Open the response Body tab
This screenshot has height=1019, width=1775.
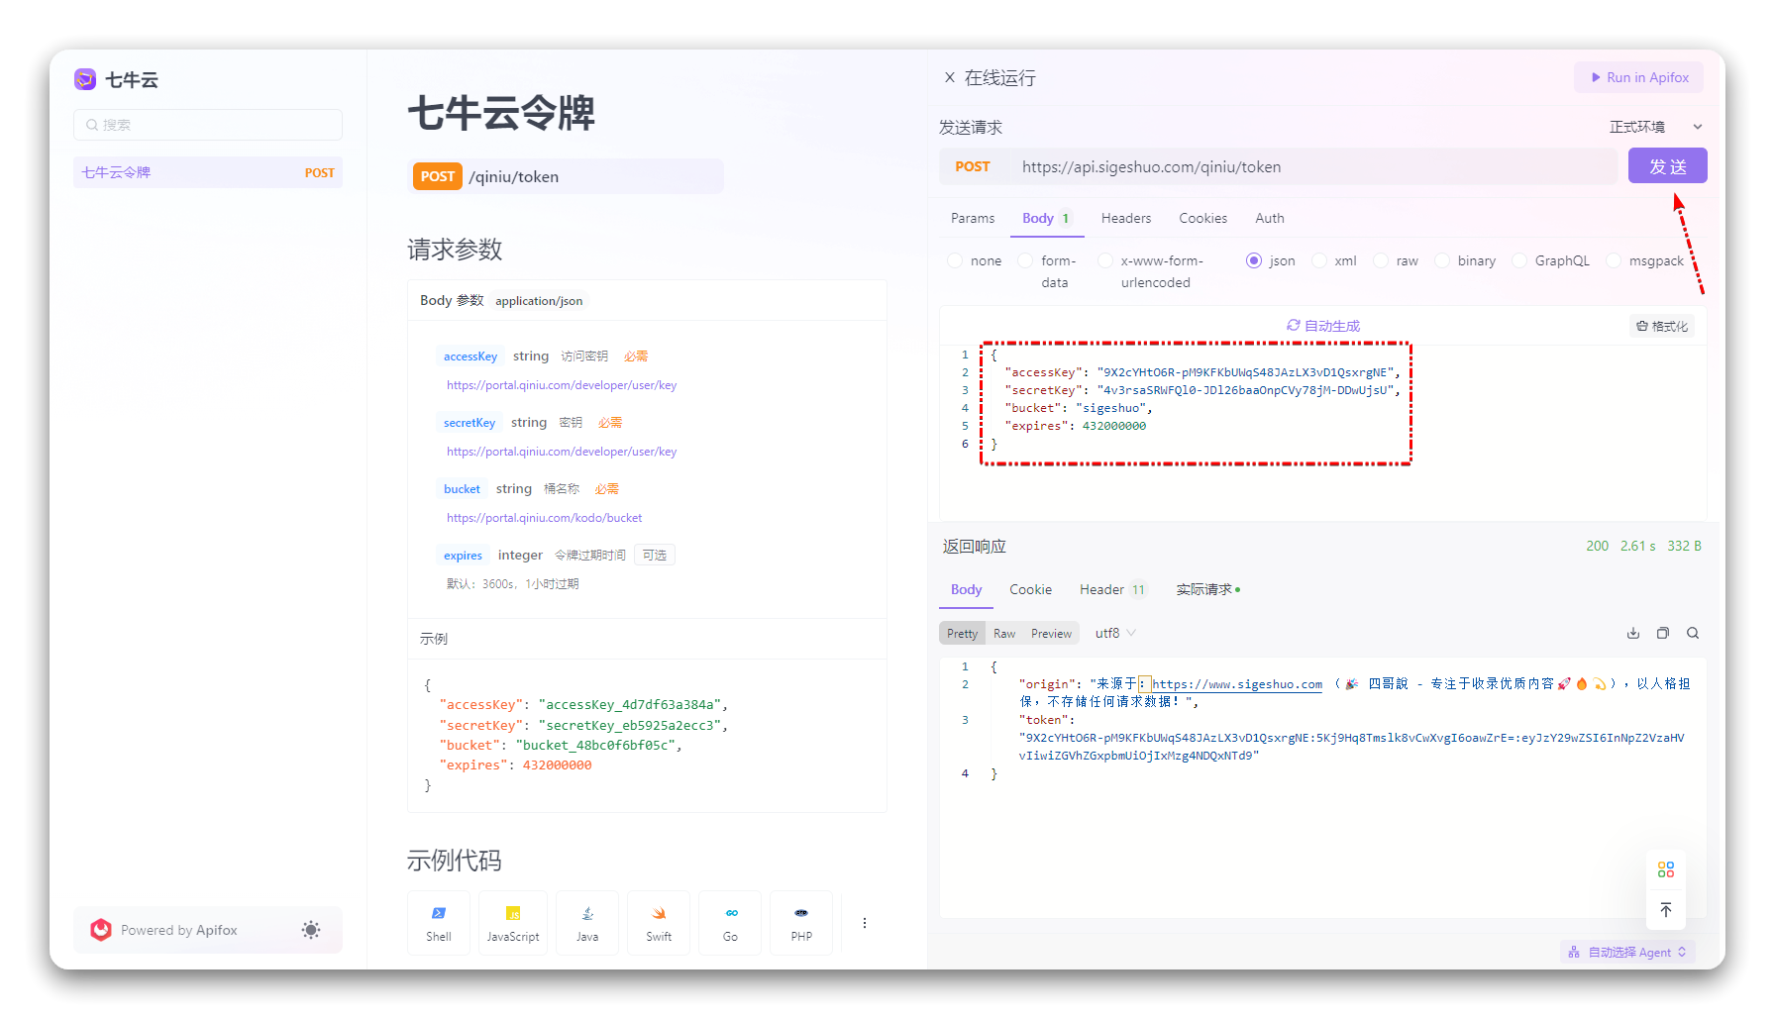(967, 589)
